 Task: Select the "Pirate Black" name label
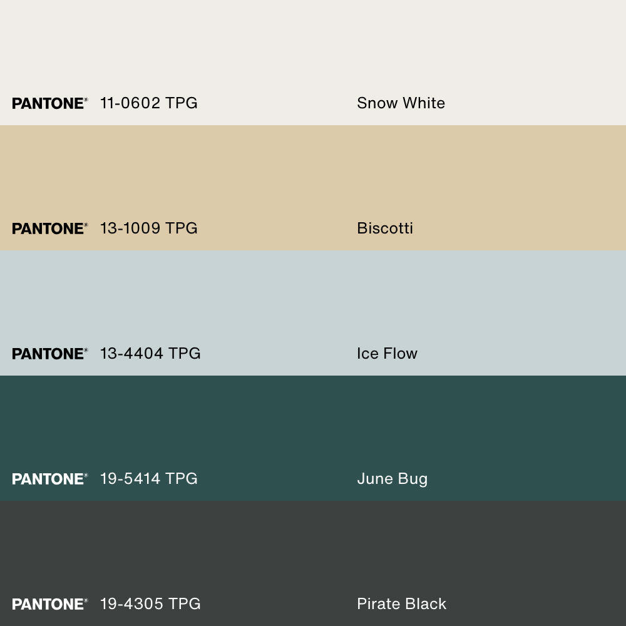(x=402, y=604)
